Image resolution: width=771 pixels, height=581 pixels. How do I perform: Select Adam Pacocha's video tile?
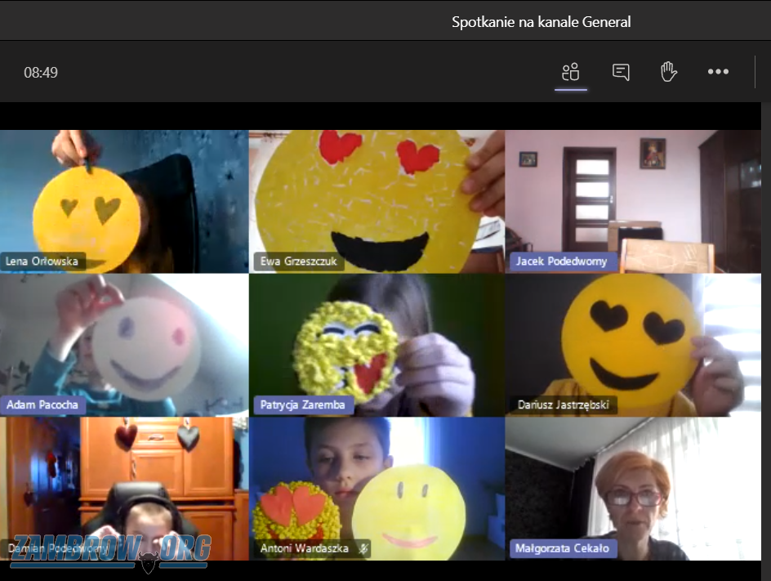coord(123,343)
